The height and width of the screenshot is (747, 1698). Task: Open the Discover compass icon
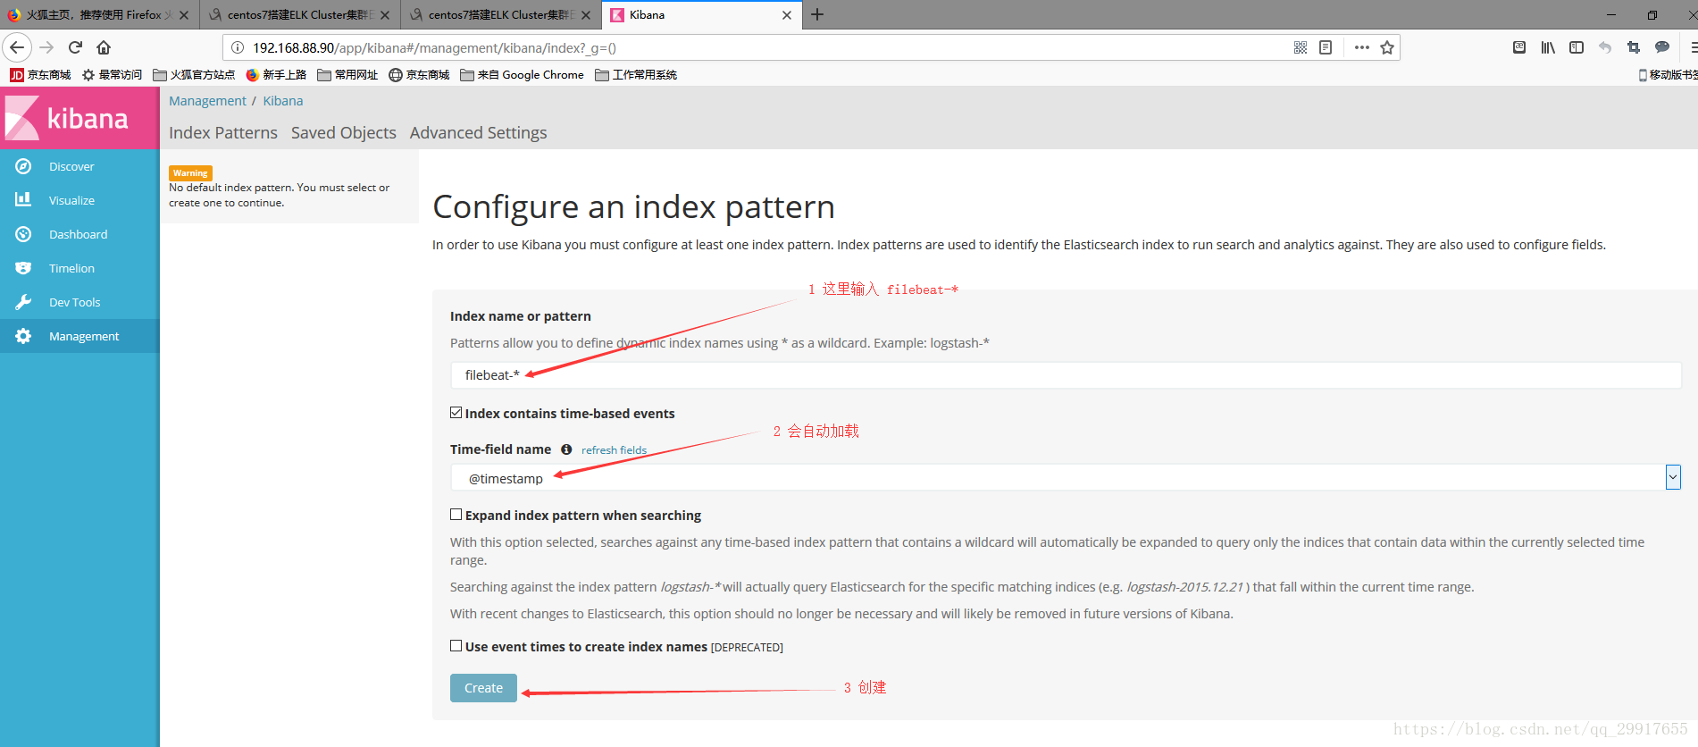(x=23, y=166)
